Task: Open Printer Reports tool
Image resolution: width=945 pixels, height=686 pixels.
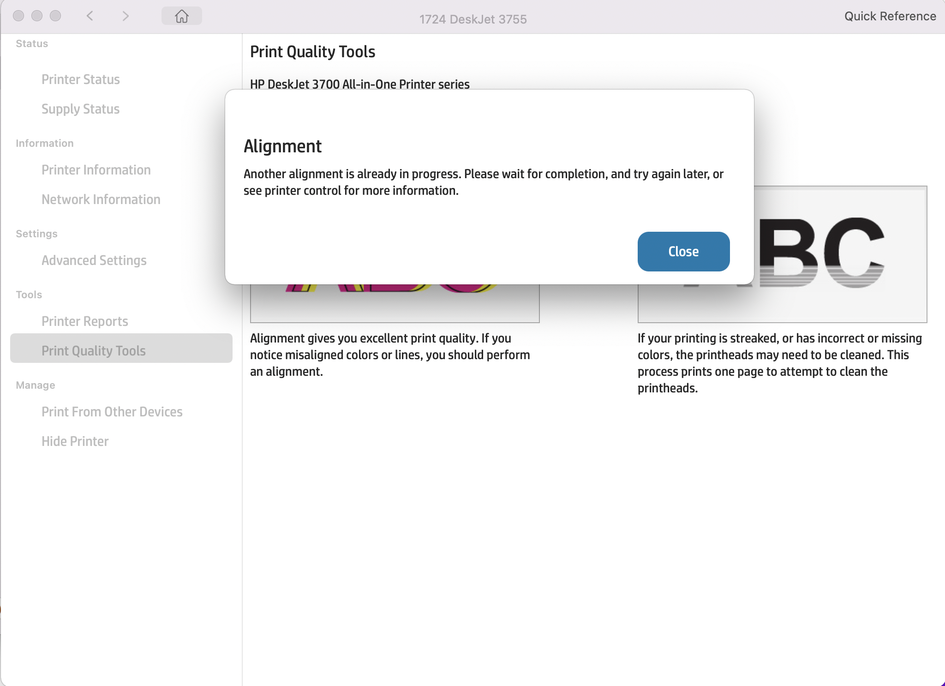Action: [85, 321]
